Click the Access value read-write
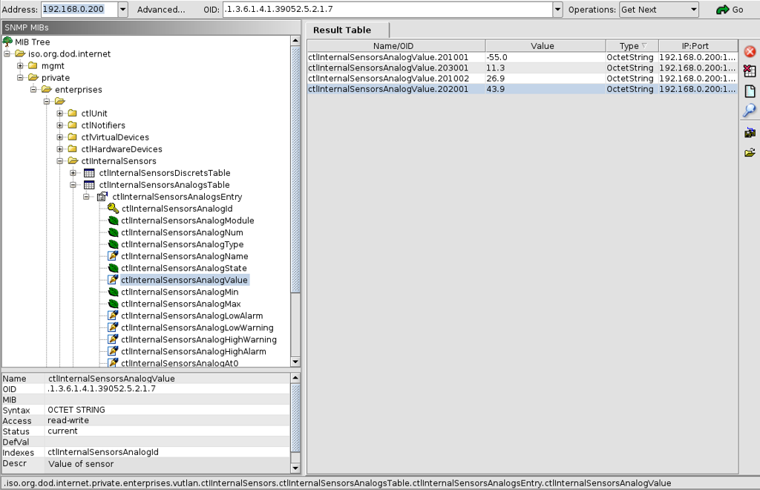The height and width of the screenshot is (490, 760). coord(68,420)
